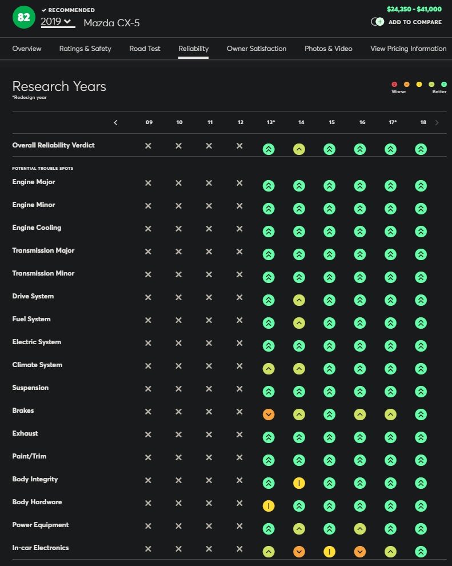Click the In-car Electronics row label
The height and width of the screenshot is (566, 452).
[41, 548]
